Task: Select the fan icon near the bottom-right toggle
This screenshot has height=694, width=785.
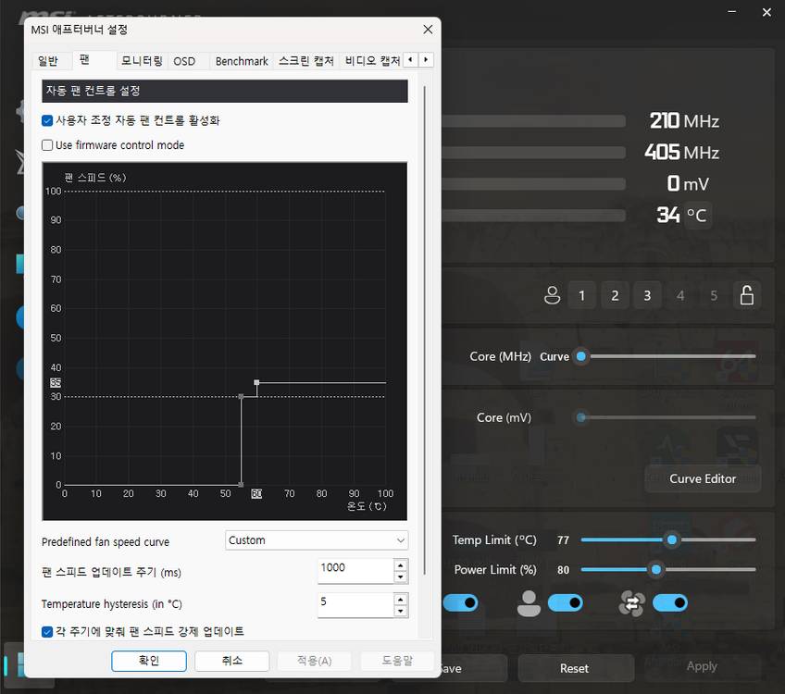Action: [631, 602]
